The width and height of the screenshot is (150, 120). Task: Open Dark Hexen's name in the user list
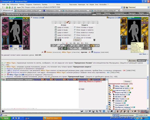pyautogui.click(x=120, y=94)
